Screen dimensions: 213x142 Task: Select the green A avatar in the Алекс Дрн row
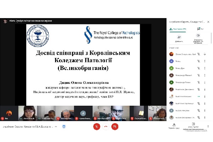click(171, 68)
